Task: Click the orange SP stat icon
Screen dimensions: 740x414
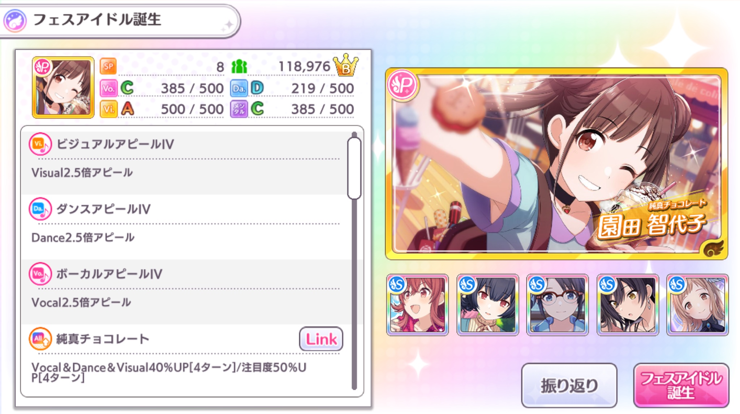Action: [108, 66]
